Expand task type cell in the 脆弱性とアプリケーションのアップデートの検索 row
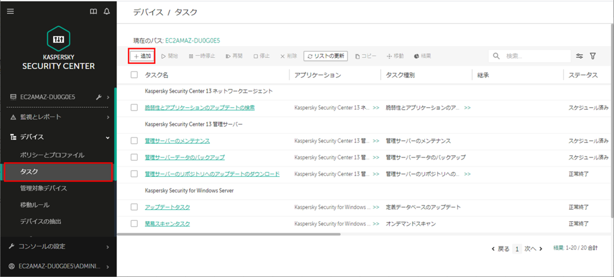 pyautogui.click(x=467, y=108)
